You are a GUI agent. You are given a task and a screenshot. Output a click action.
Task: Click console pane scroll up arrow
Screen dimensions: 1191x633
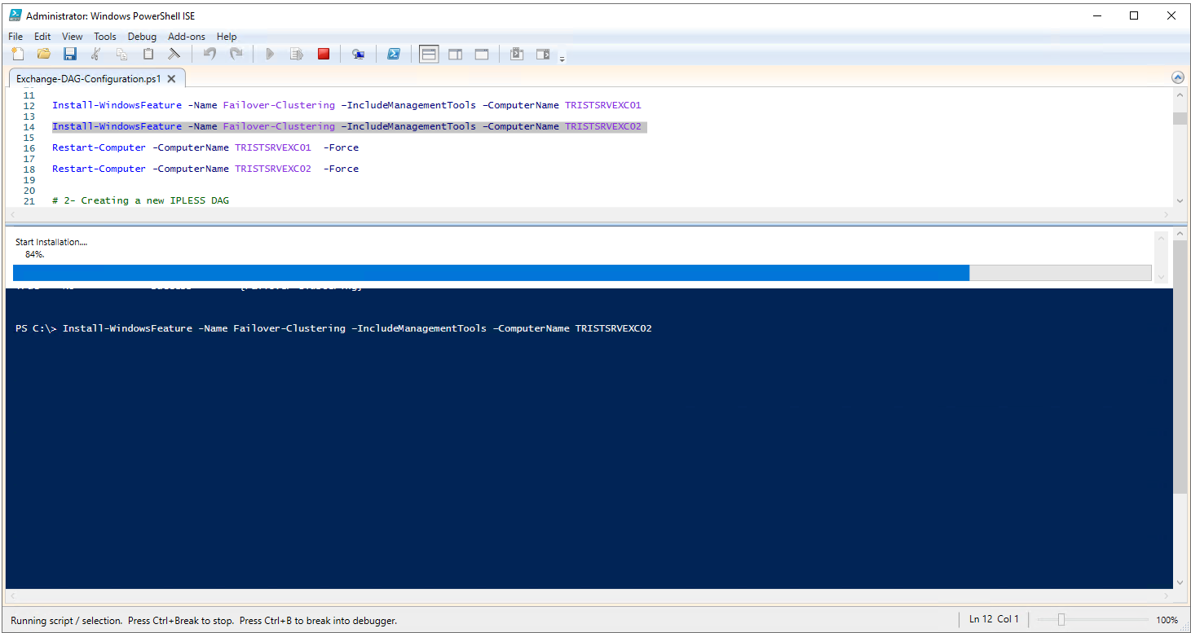click(x=1180, y=235)
